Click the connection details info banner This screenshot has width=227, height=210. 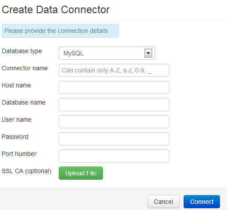click(x=60, y=31)
